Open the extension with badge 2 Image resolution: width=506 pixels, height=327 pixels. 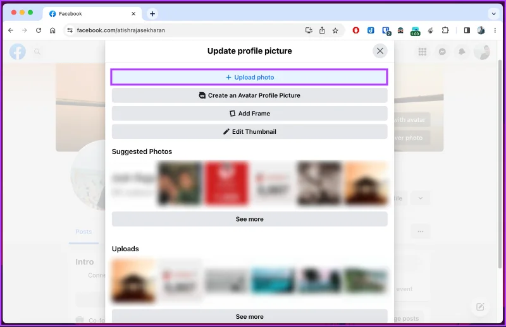pyautogui.click(x=386, y=31)
